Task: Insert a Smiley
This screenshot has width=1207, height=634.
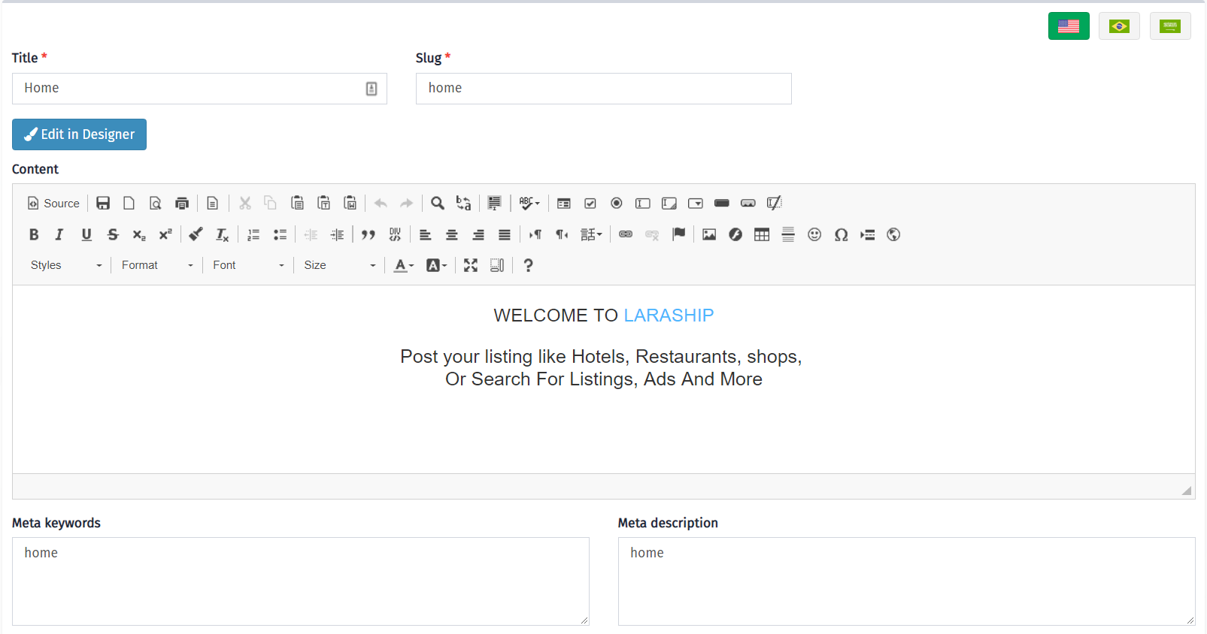Action: pyautogui.click(x=814, y=235)
